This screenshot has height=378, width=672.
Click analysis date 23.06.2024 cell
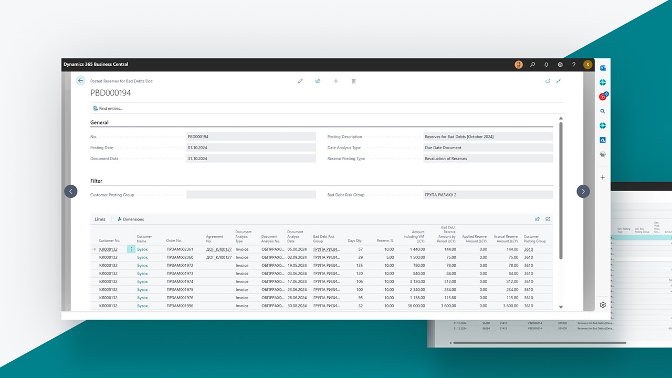click(x=298, y=290)
